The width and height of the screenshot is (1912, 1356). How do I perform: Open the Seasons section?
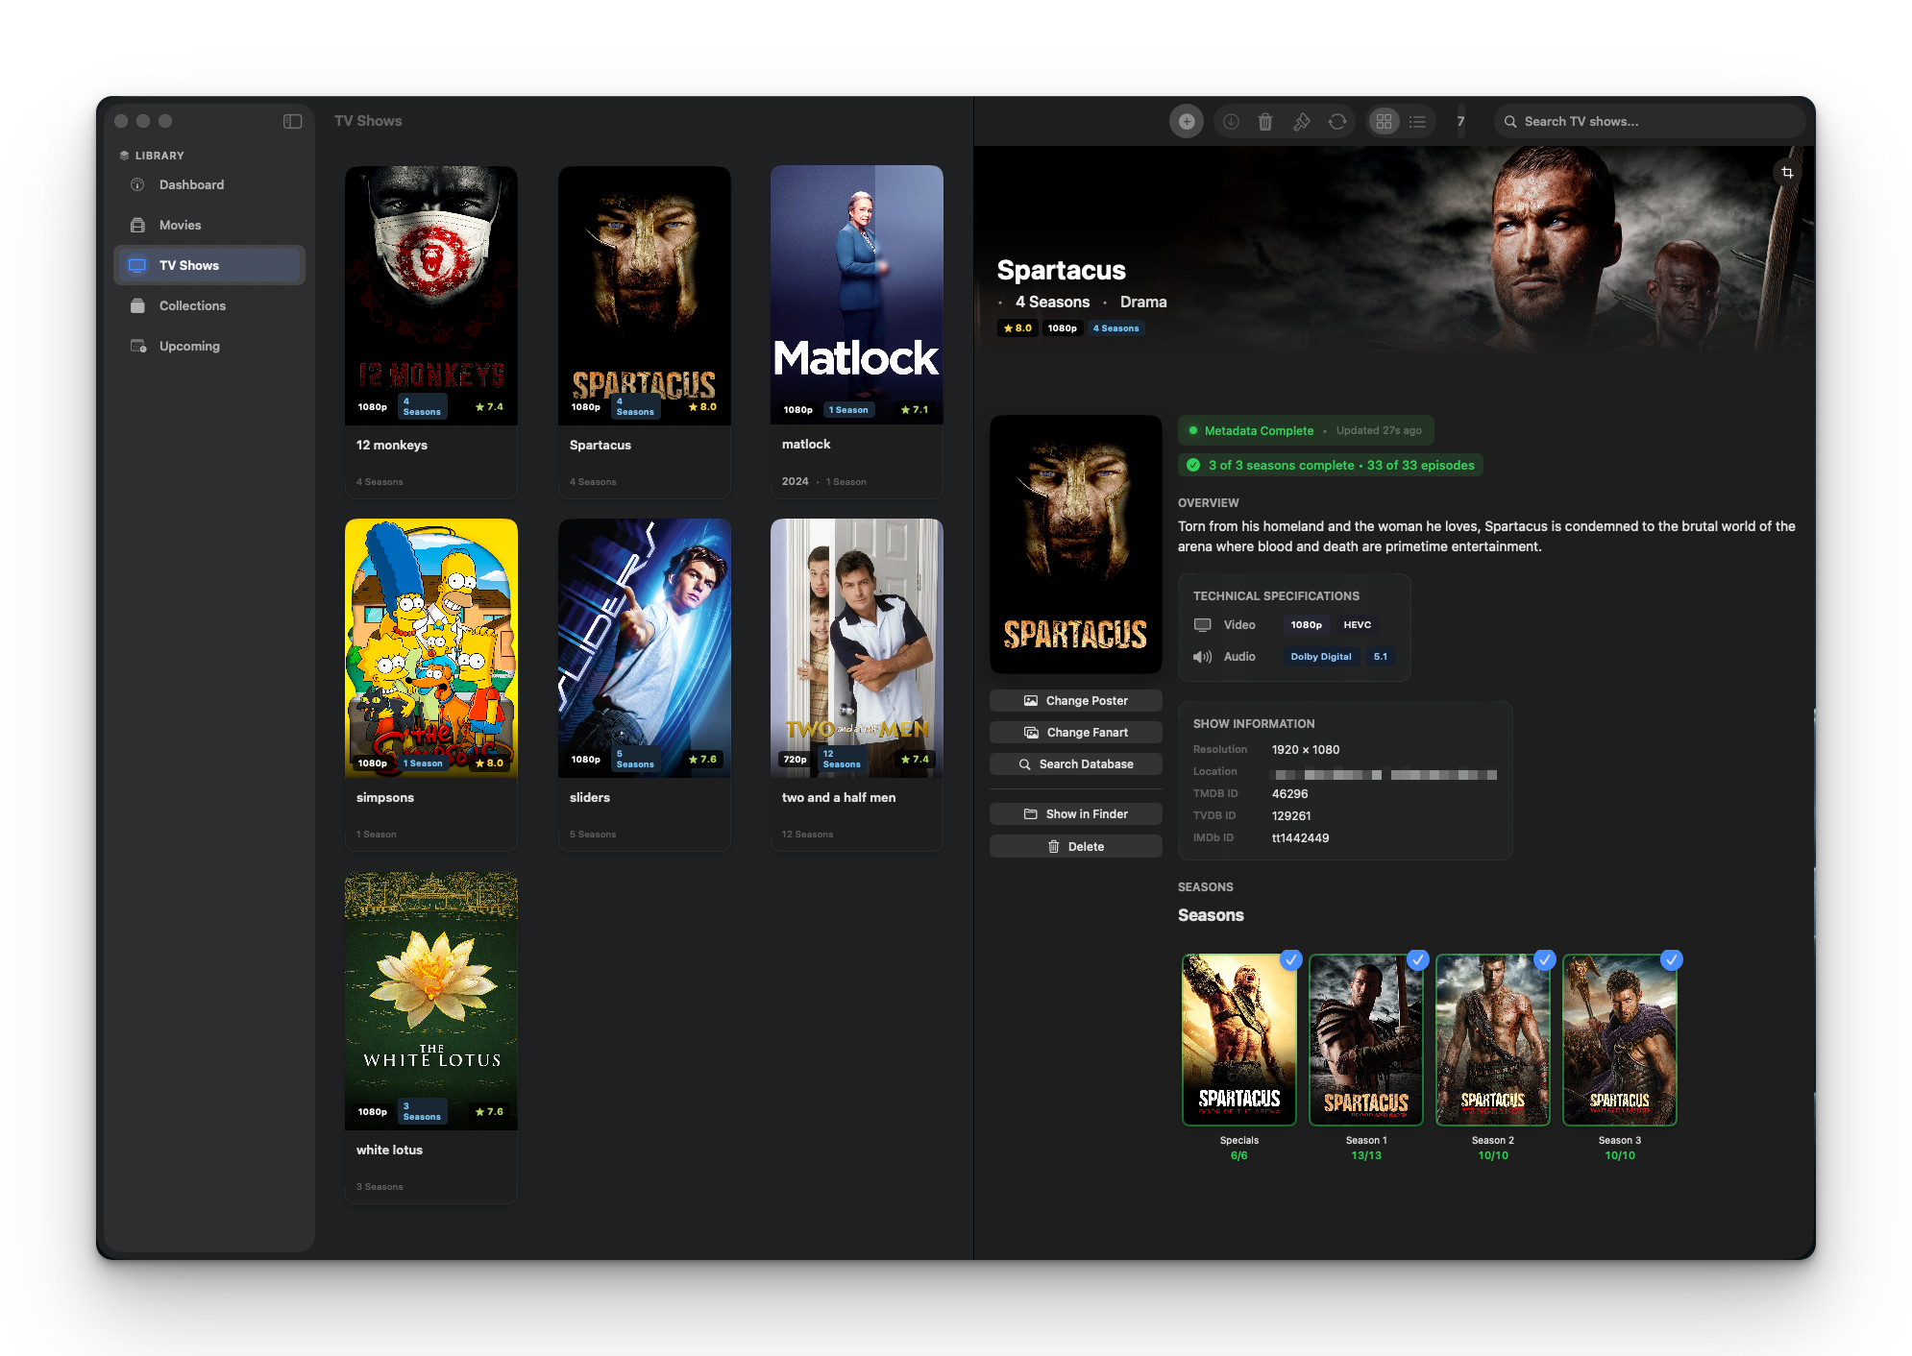[1211, 915]
